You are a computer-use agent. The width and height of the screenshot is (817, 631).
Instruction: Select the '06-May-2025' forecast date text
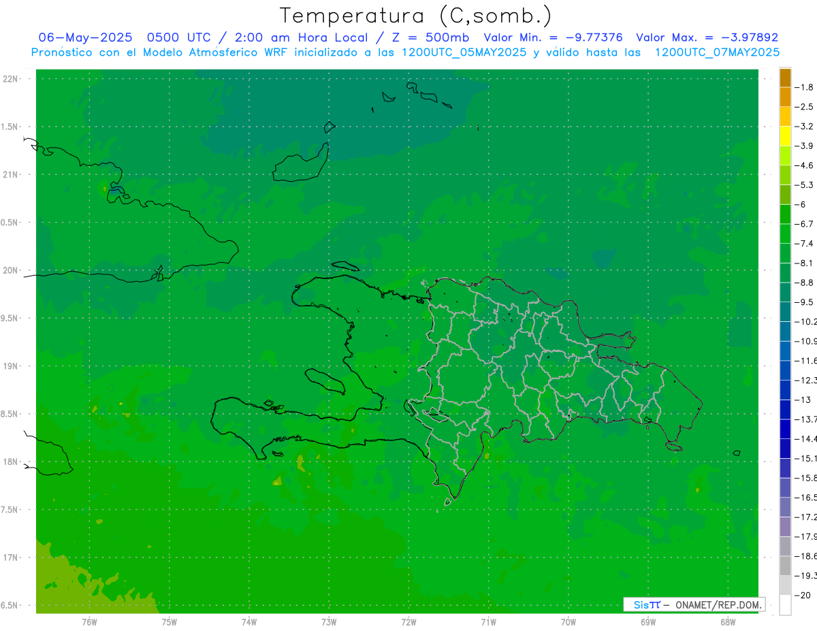(x=85, y=37)
